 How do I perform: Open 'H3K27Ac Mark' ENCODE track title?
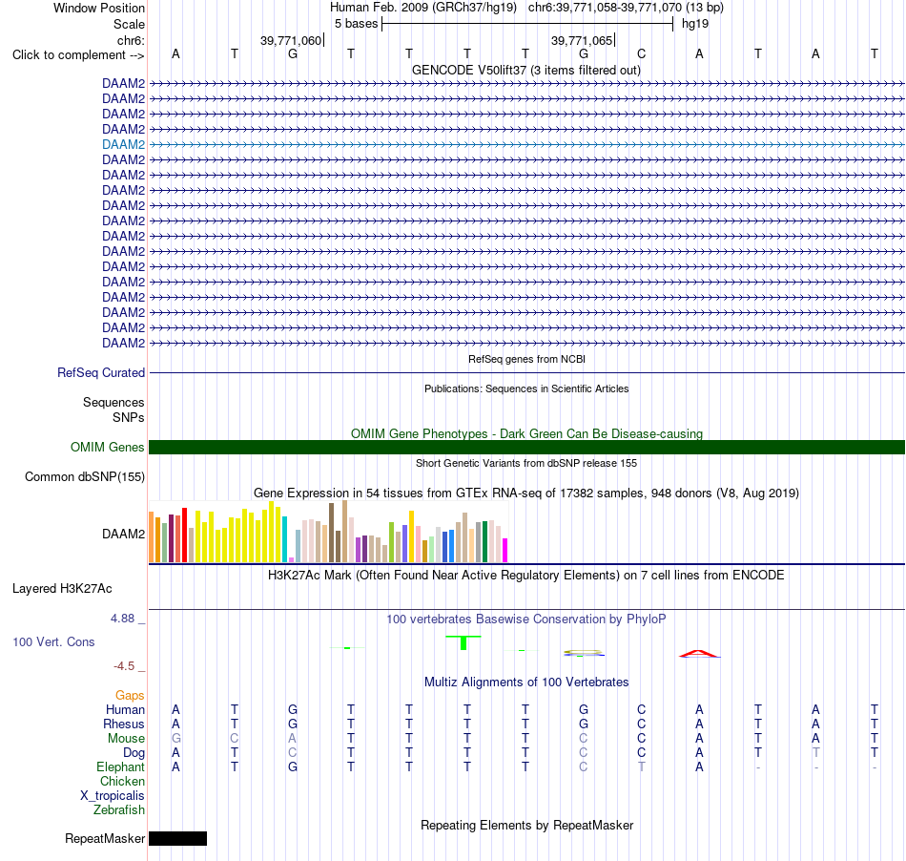[x=526, y=576]
